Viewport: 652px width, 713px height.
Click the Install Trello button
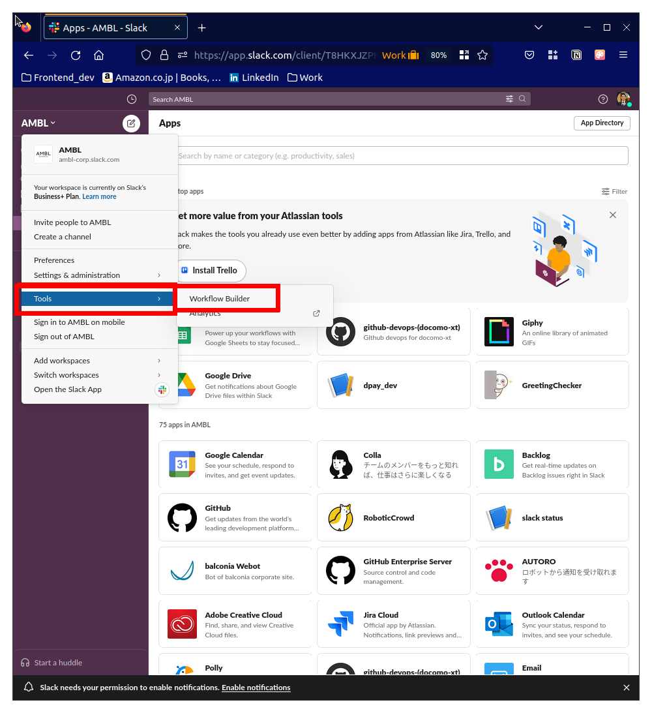[211, 271]
